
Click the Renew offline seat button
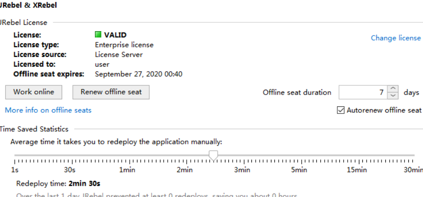[x=111, y=92]
